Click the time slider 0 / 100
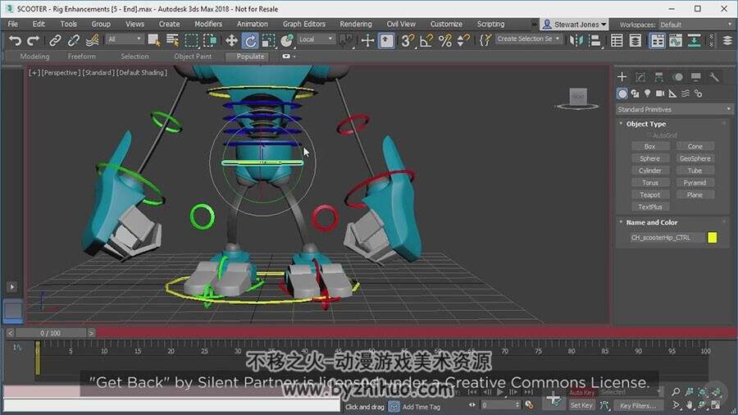 coord(50,333)
